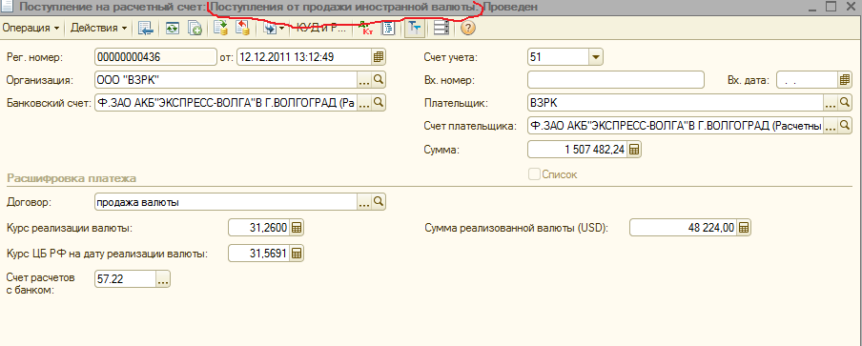Viewport: 862px width, 346px height.
Task: Open calendar for Вх. дата field
Action: coord(845,80)
